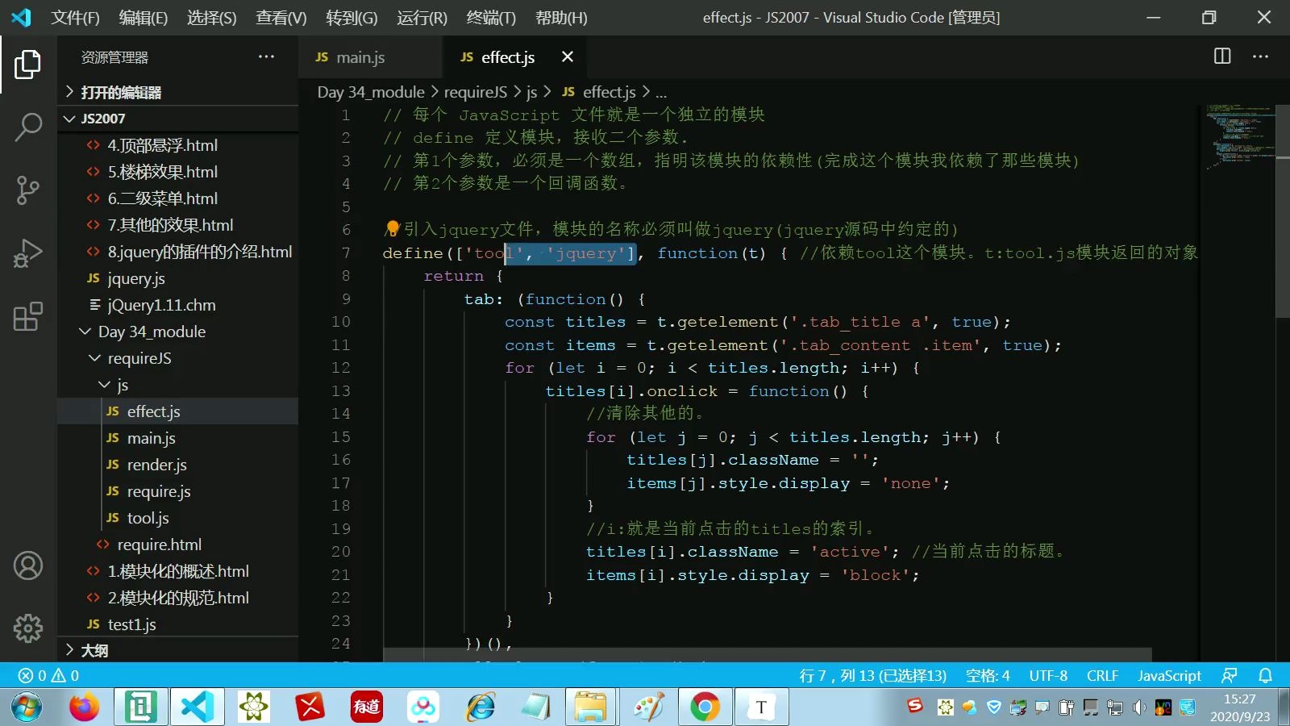This screenshot has height=726, width=1290.
Task: Click the VS Code logo in title bar
Action: 22,17
